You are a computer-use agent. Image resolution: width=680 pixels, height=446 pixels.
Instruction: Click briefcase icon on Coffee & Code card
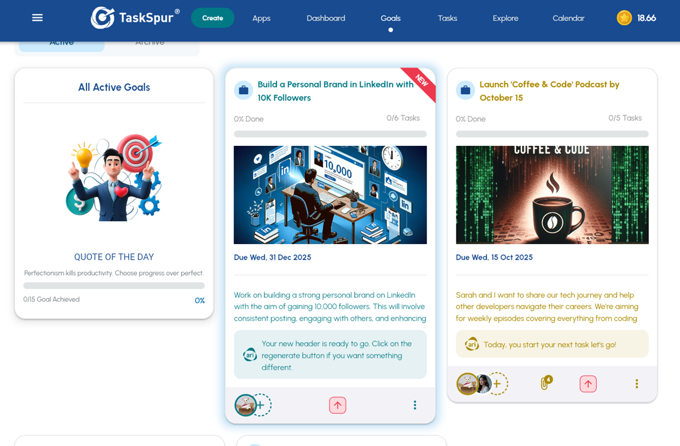tap(465, 91)
